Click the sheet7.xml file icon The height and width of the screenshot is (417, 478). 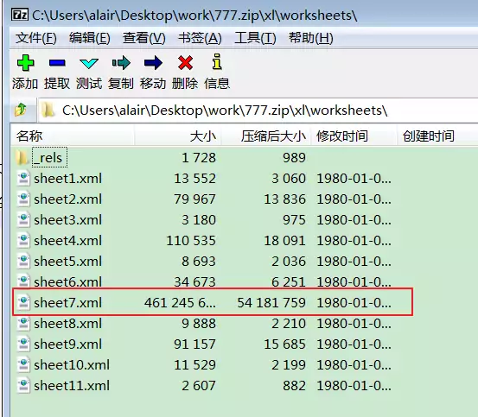(23, 302)
